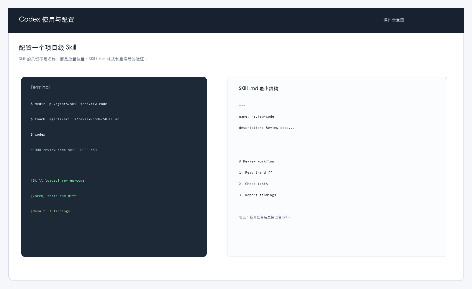Click the step "2. Check tests"

(x=253, y=184)
